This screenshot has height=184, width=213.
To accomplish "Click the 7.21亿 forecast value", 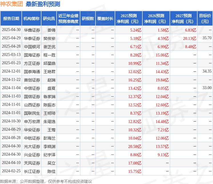I will pyautogui.click(x=163, y=130).
